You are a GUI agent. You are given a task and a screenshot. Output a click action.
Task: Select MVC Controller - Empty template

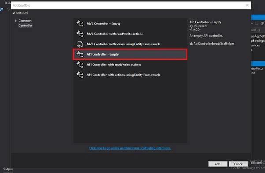click(130, 24)
